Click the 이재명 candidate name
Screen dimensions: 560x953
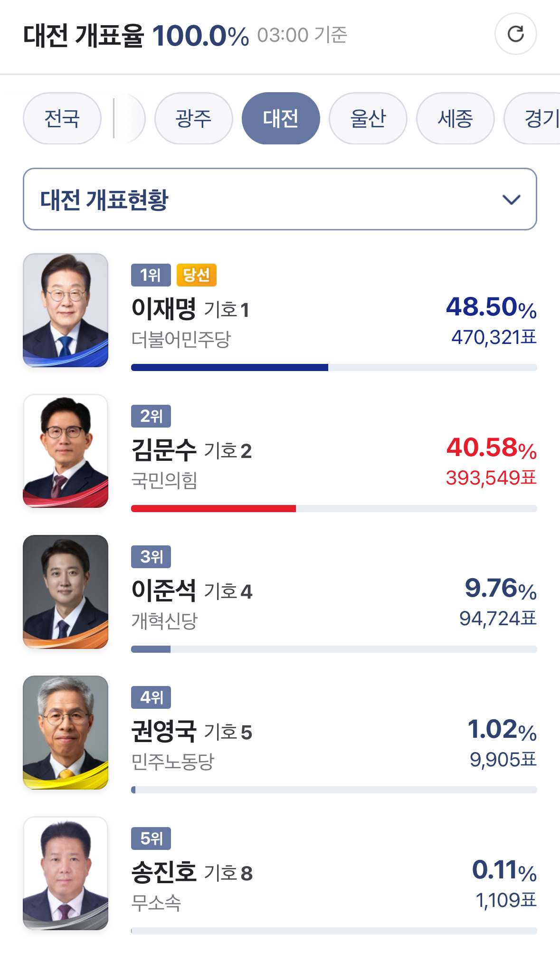(x=164, y=309)
